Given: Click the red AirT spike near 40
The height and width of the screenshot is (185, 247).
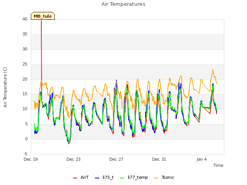Looking at the screenshot, I should tap(41, 21).
